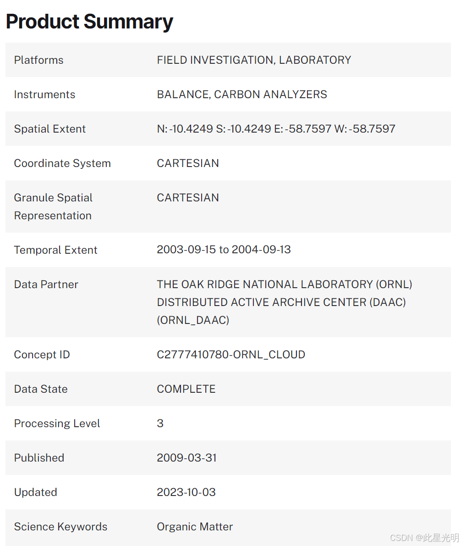This screenshot has height=546, width=461.
Task: Click the Organic Matter science keyword
Action: point(195,527)
